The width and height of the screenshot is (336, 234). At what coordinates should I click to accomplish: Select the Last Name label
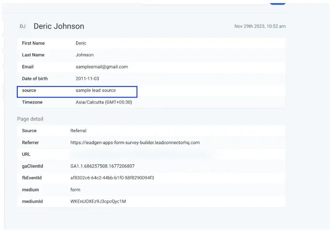tap(33, 55)
